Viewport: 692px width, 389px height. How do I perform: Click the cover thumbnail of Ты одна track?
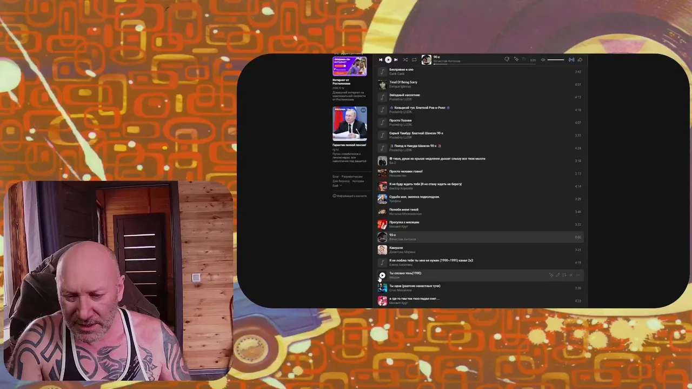coord(382,288)
